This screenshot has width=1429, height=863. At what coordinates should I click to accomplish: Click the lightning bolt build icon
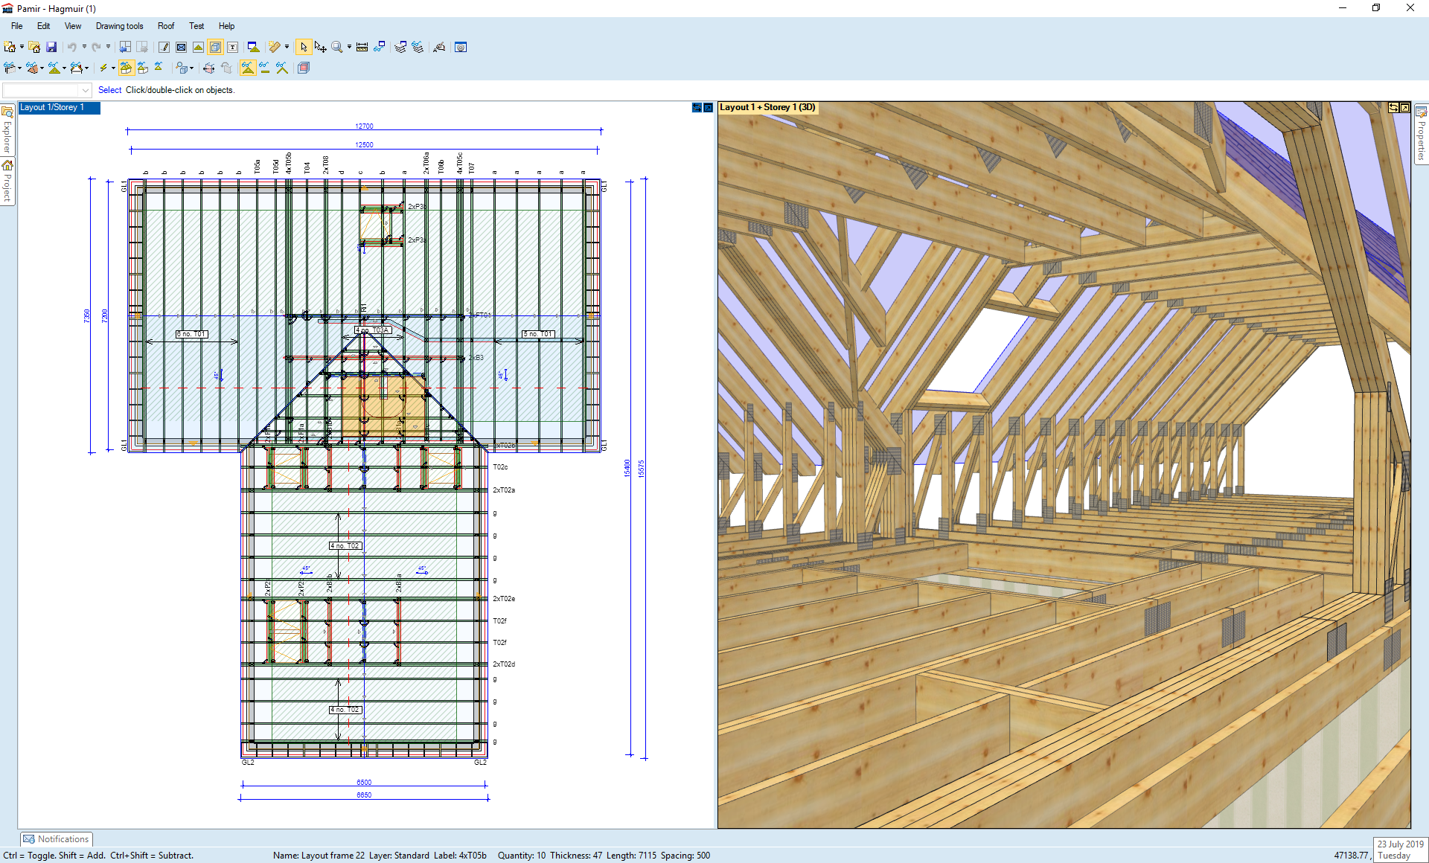click(x=103, y=68)
